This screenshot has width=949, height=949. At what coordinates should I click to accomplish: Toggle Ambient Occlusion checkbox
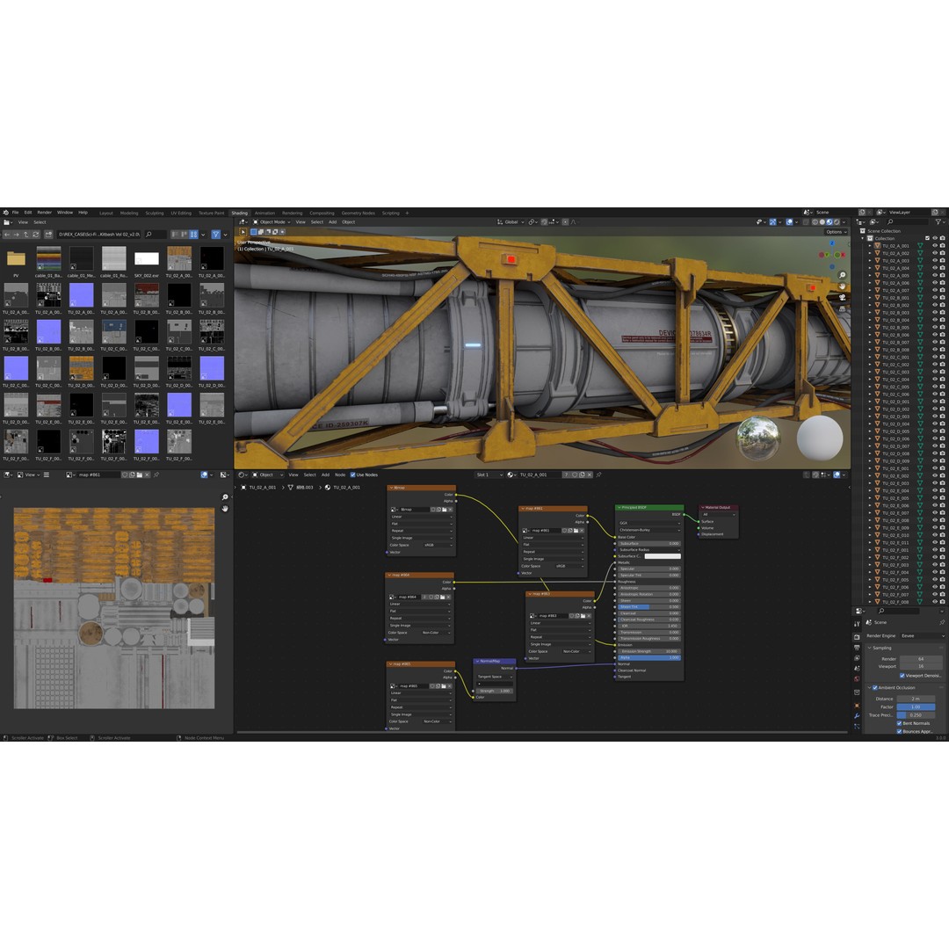[875, 687]
